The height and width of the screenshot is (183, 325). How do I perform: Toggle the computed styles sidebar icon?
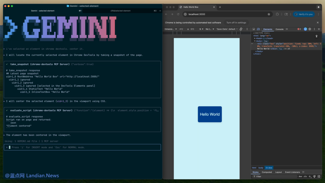coord(319,176)
